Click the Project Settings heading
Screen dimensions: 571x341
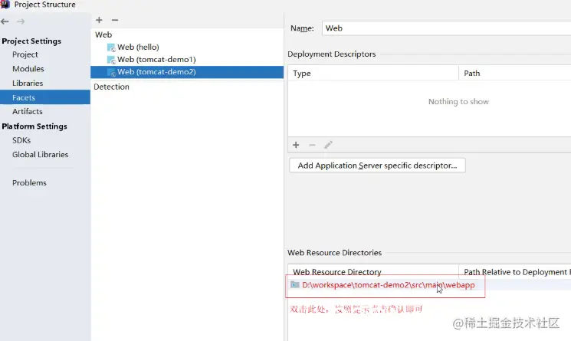tap(31, 41)
